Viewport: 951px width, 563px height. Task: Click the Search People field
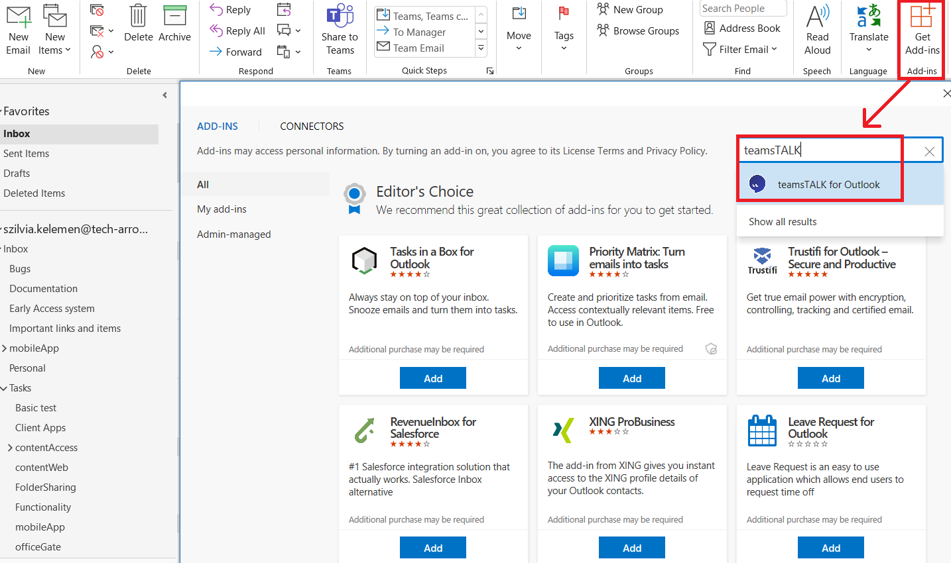[742, 9]
